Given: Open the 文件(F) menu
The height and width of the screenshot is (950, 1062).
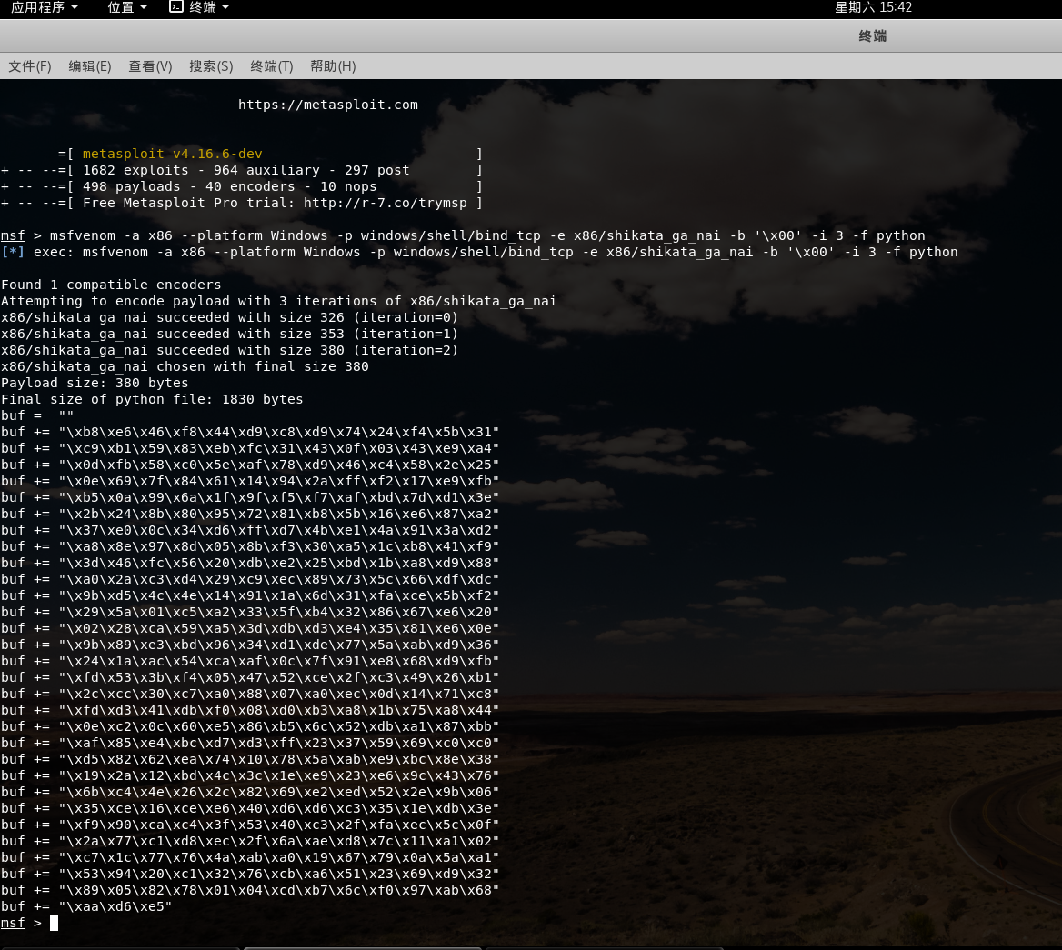Looking at the screenshot, I should (x=30, y=66).
